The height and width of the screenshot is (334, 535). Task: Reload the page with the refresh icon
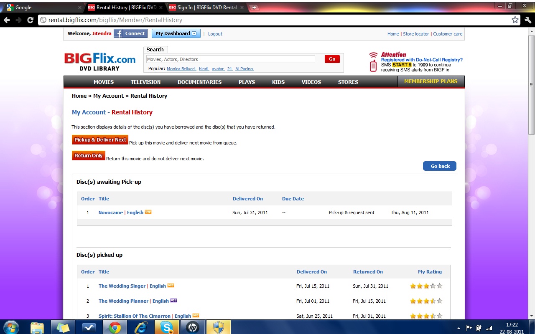tap(30, 20)
